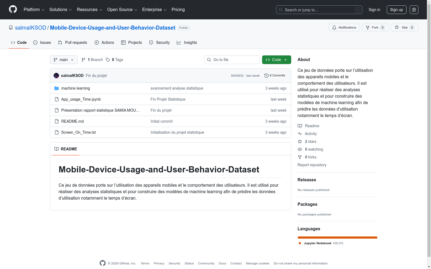Open the Pricing link
Image resolution: width=431 pixels, height=269 pixels.
pyautogui.click(x=178, y=10)
